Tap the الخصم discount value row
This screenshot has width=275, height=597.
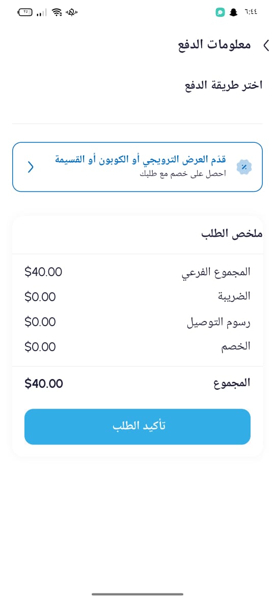click(137, 347)
